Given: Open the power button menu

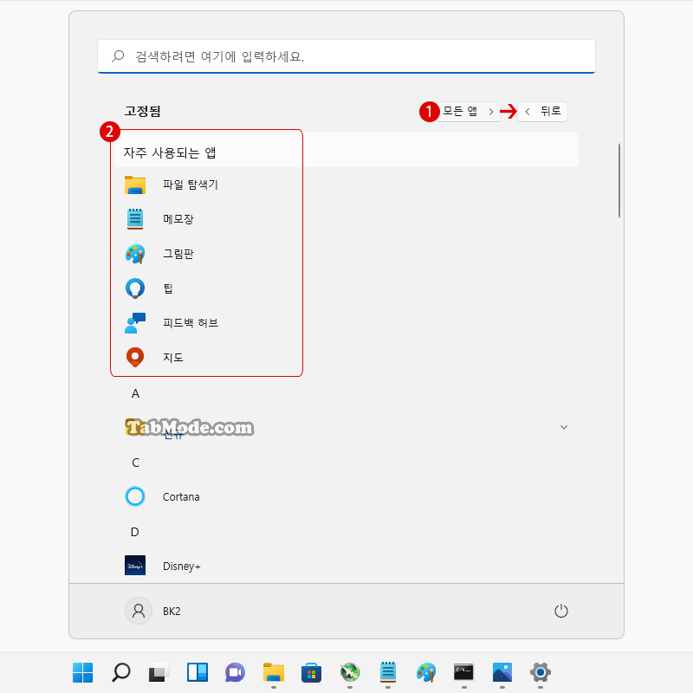Looking at the screenshot, I should tap(560, 611).
